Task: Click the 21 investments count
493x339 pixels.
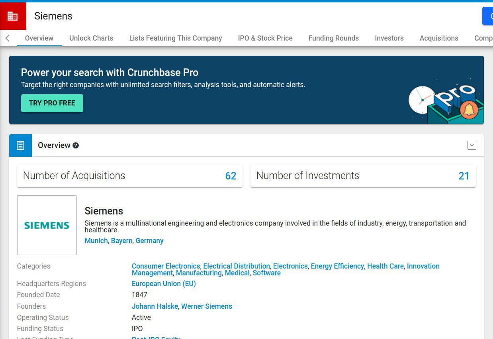Action: tap(464, 176)
